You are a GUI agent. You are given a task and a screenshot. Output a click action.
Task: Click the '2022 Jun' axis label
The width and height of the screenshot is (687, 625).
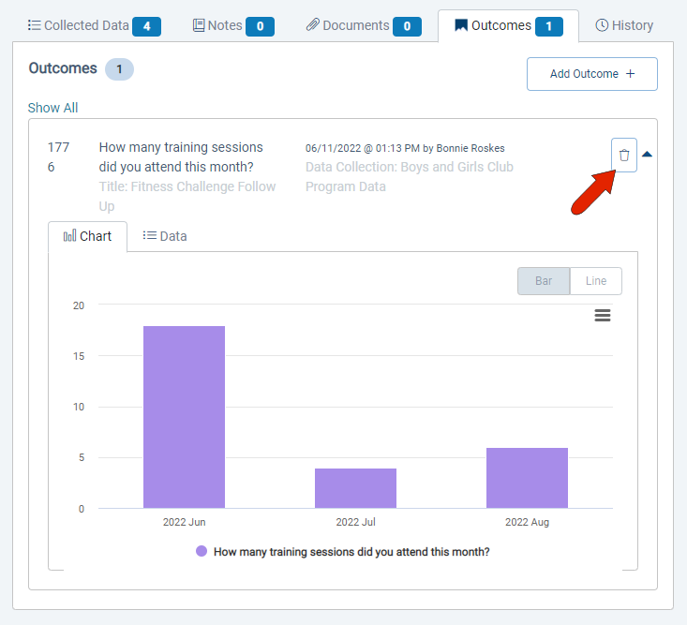click(x=184, y=522)
